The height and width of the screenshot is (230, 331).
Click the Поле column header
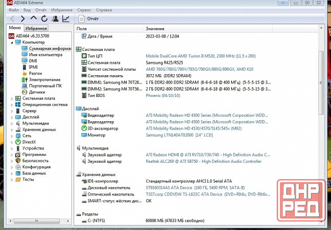coord(82,29)
